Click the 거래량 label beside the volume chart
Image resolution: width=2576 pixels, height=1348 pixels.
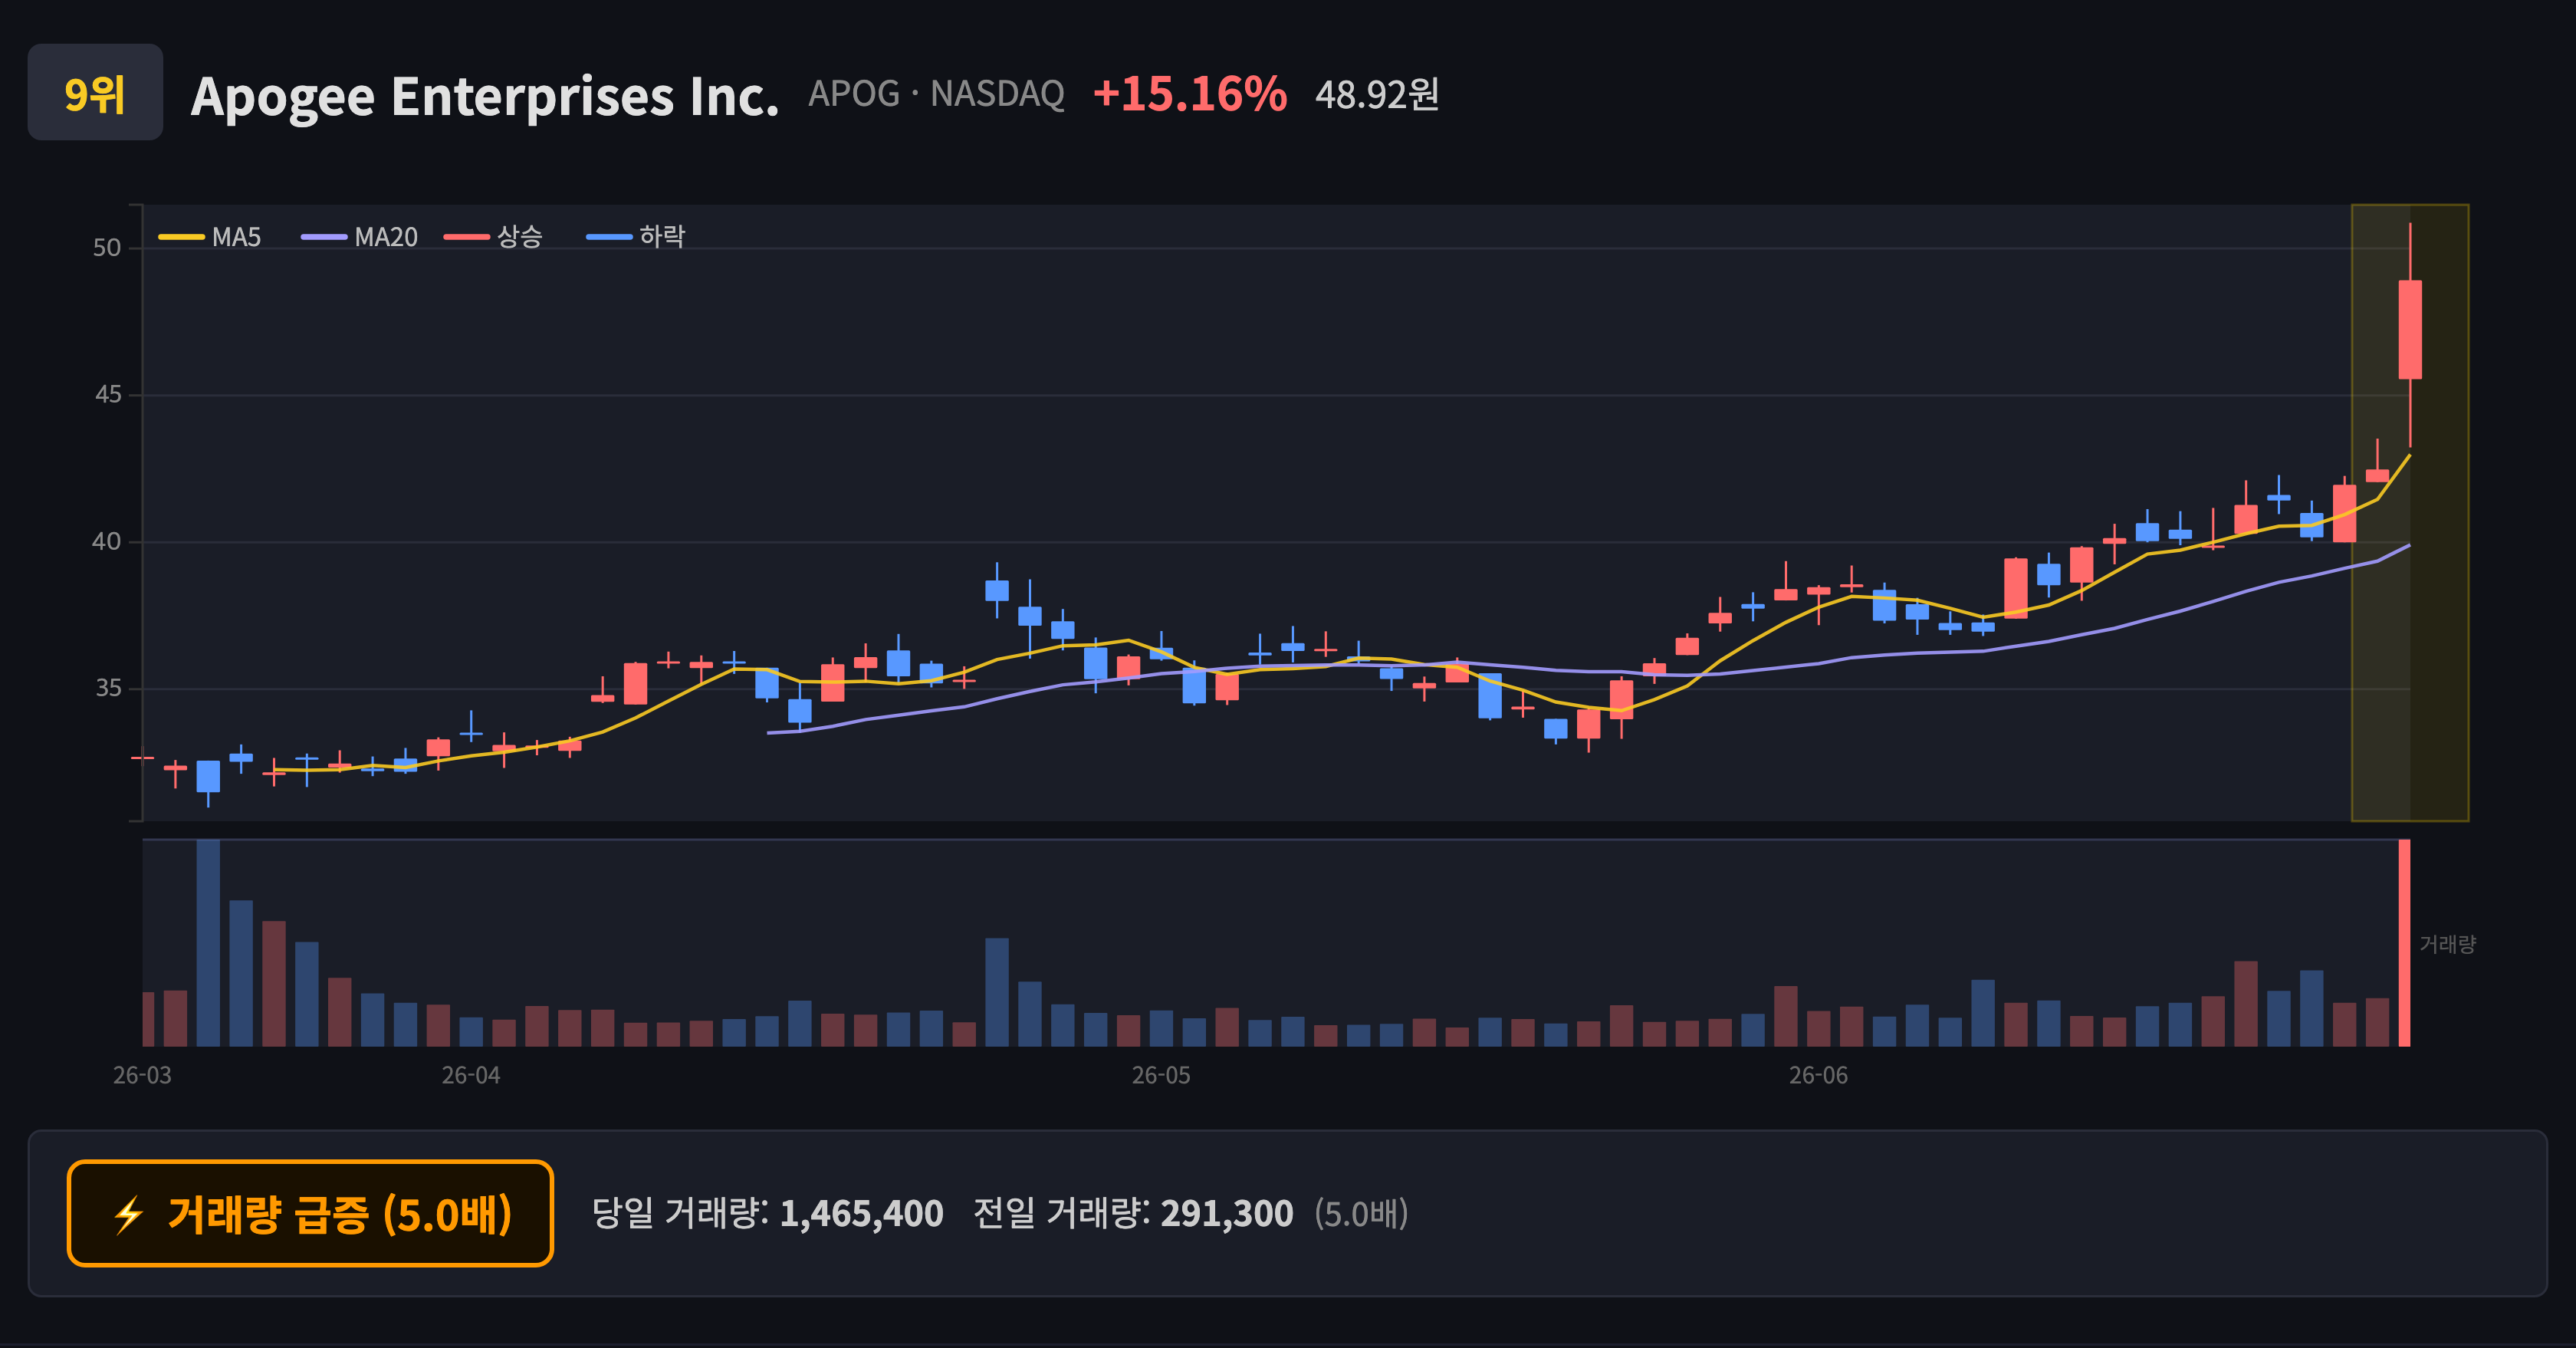pyautogui.click(x=2447, y=944)
